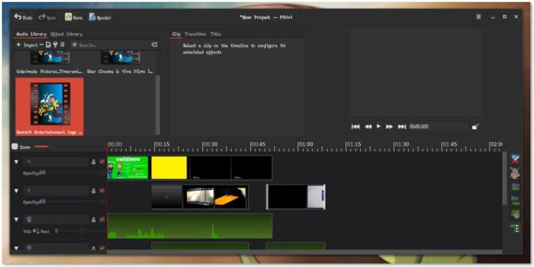Collapse the first audio layer
This screenshot has width=534, height=267.
coord(16,220)
